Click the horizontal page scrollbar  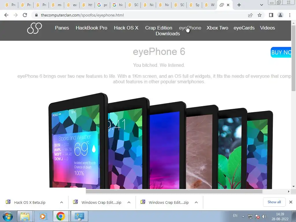(x=174, y=191)
